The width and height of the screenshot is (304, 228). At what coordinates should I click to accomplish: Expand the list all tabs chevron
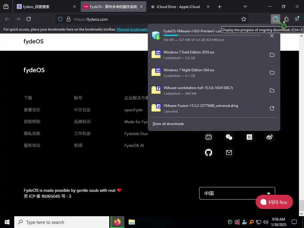[245, 7]
